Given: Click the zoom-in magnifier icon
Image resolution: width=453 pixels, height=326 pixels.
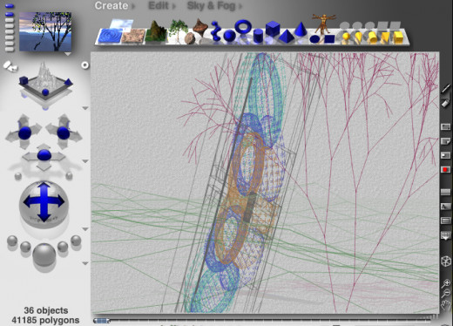Looking at the screenshot, I should [x=446, y=282].
